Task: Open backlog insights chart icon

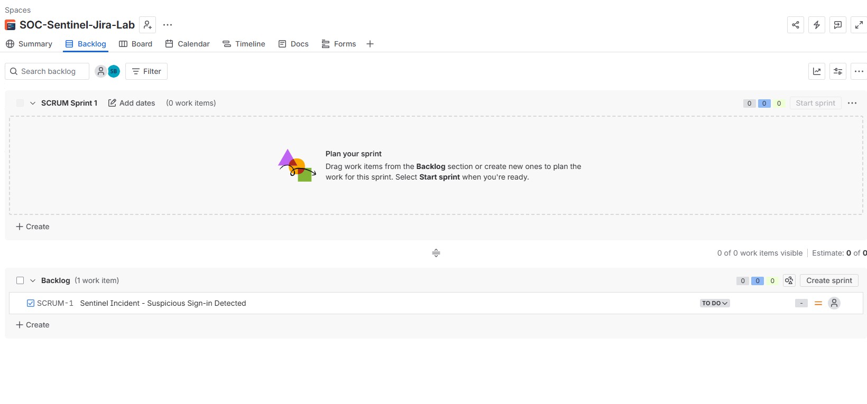Action: (x=817, y=71)
